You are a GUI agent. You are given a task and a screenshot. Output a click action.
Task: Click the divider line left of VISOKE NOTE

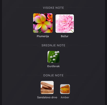(28, 8)
